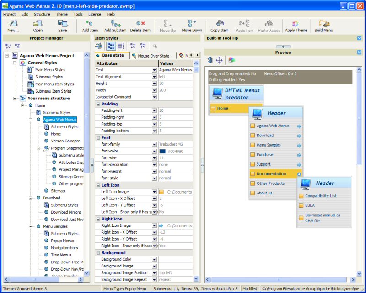Collapse the Background attribute group
Screen dimensions: 366x293
98,253
